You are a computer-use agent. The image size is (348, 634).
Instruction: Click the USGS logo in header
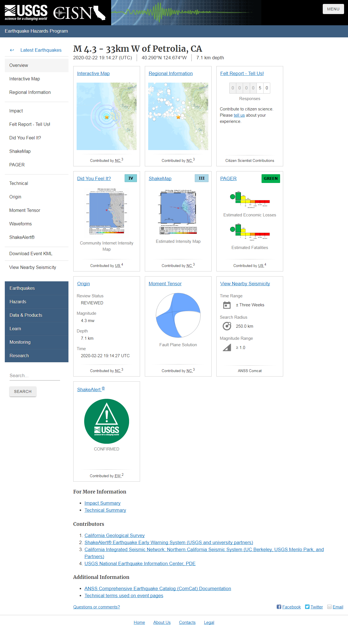coord(26,13)
